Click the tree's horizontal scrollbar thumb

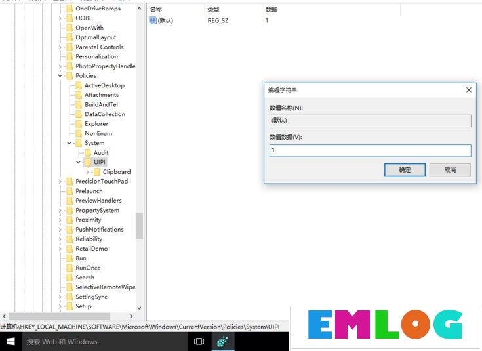click(x=59, y=316)
